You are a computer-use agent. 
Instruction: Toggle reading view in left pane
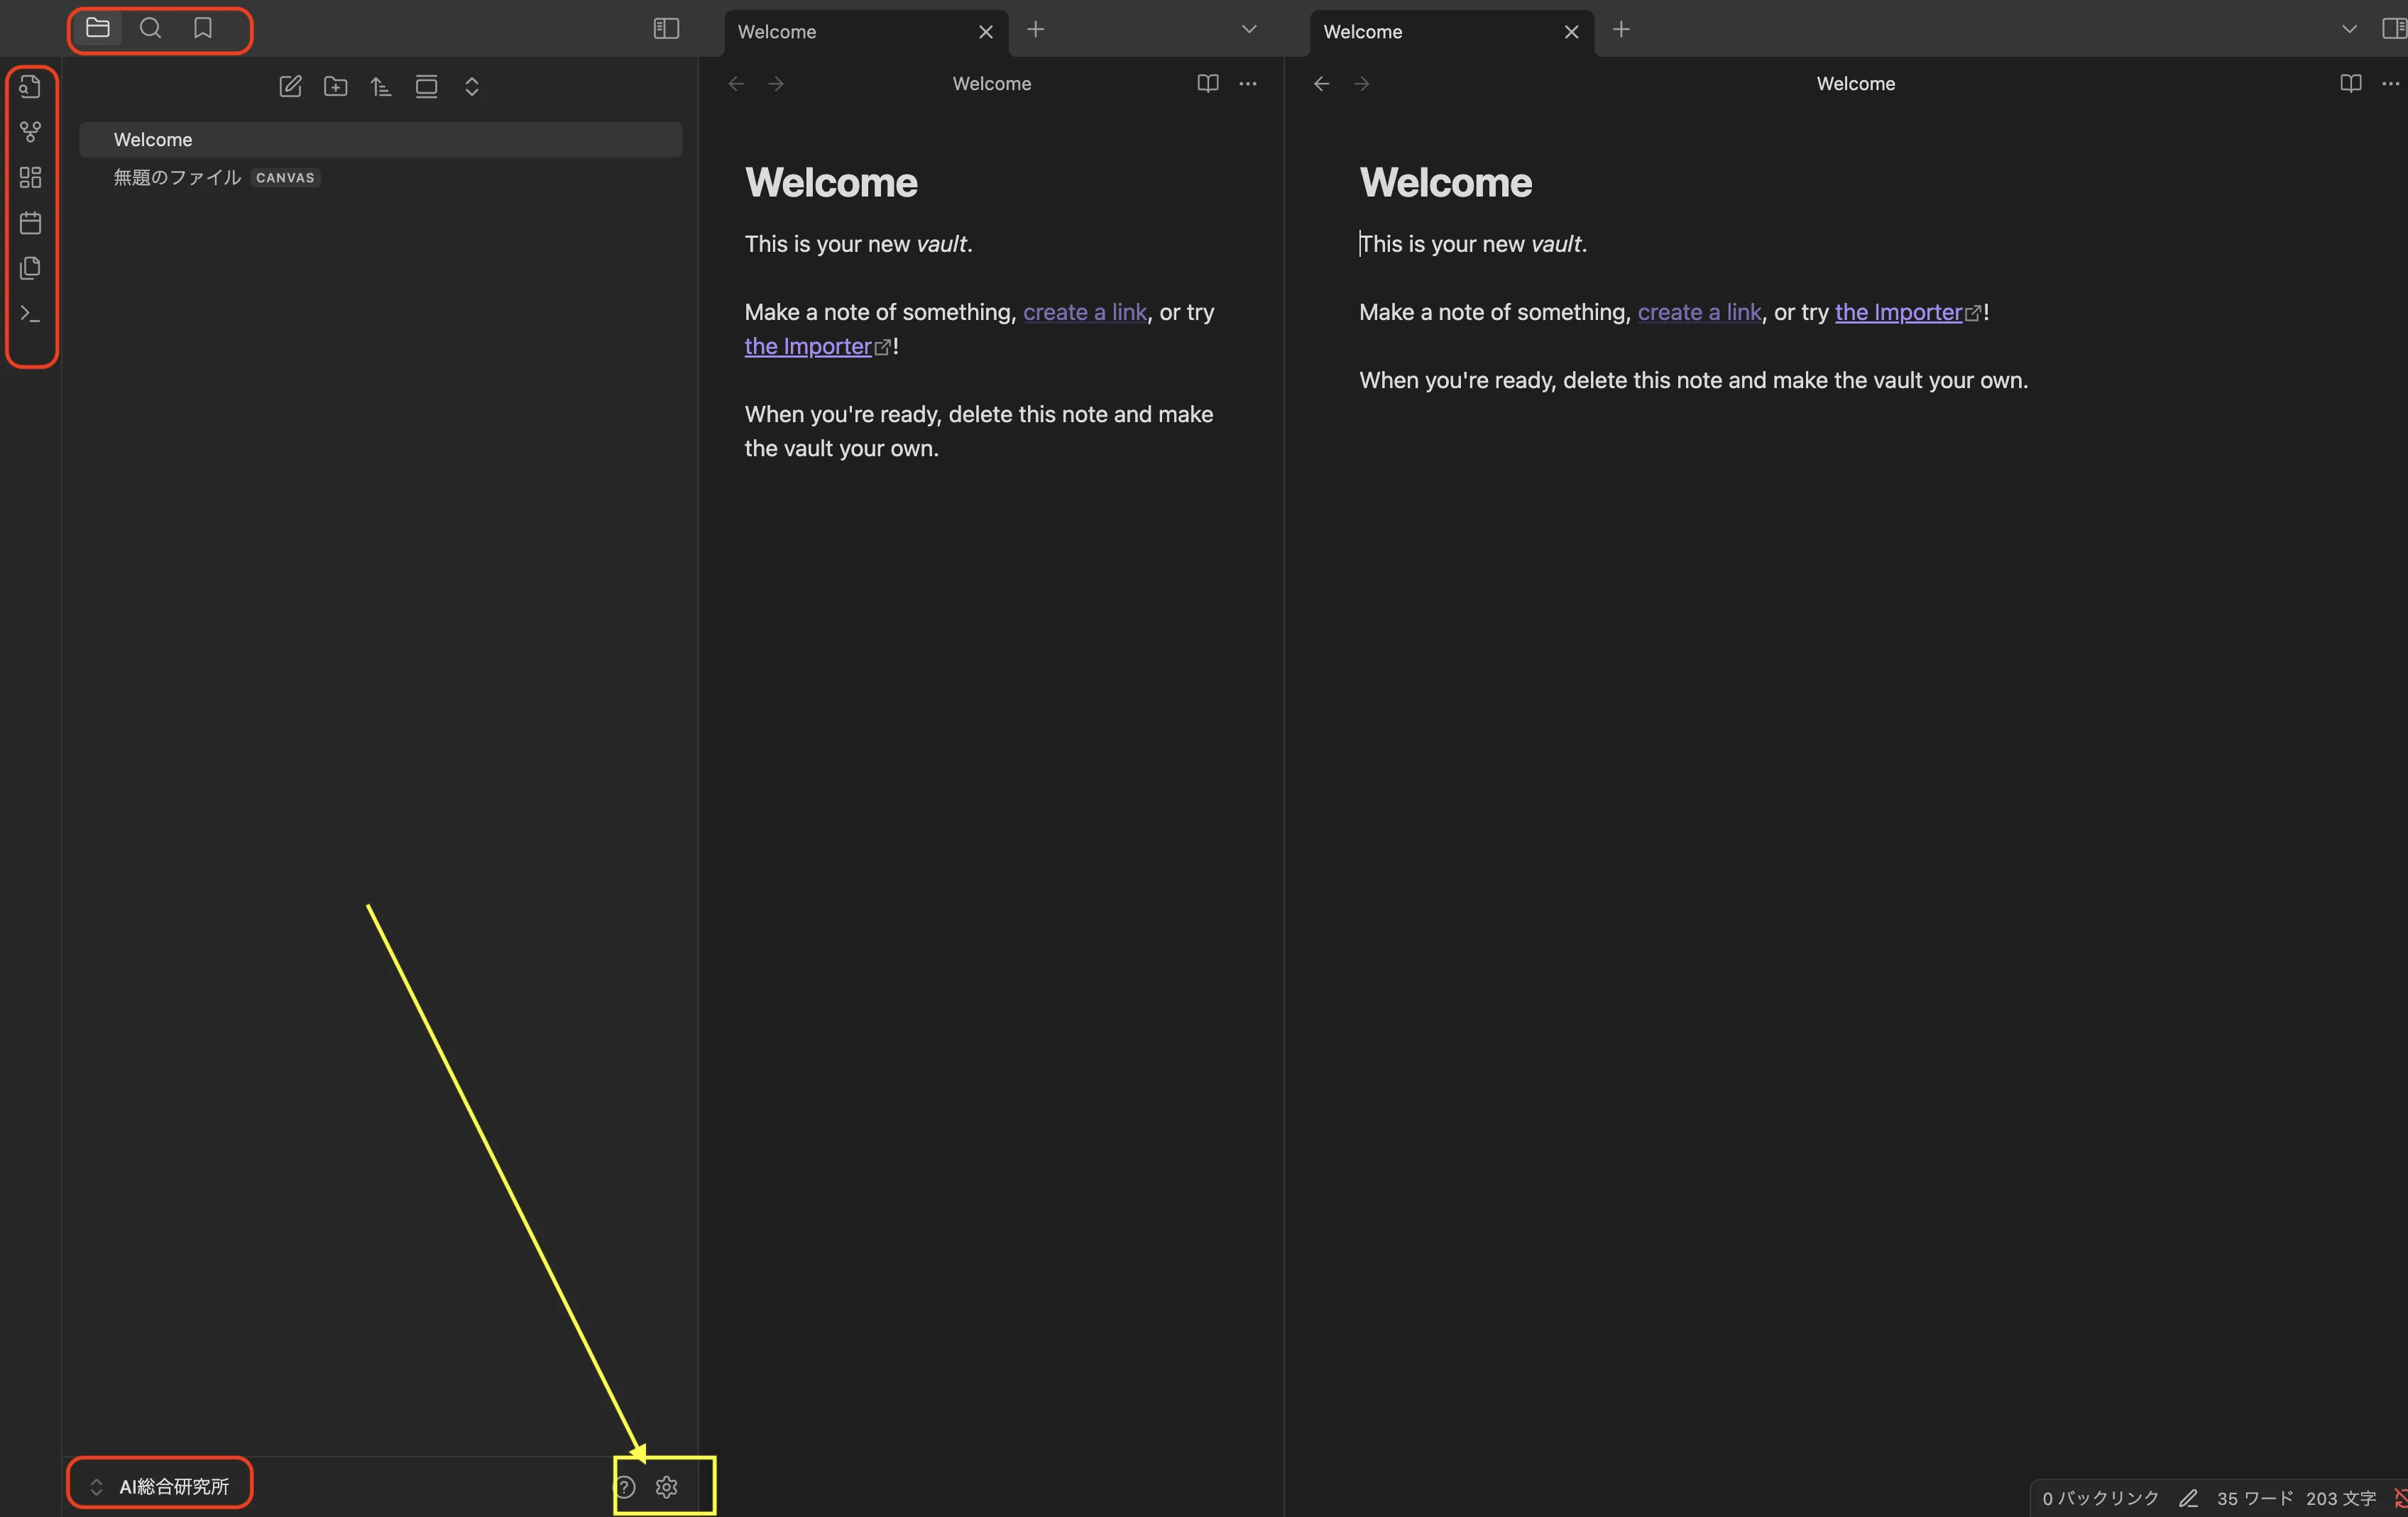[1208, 84]
